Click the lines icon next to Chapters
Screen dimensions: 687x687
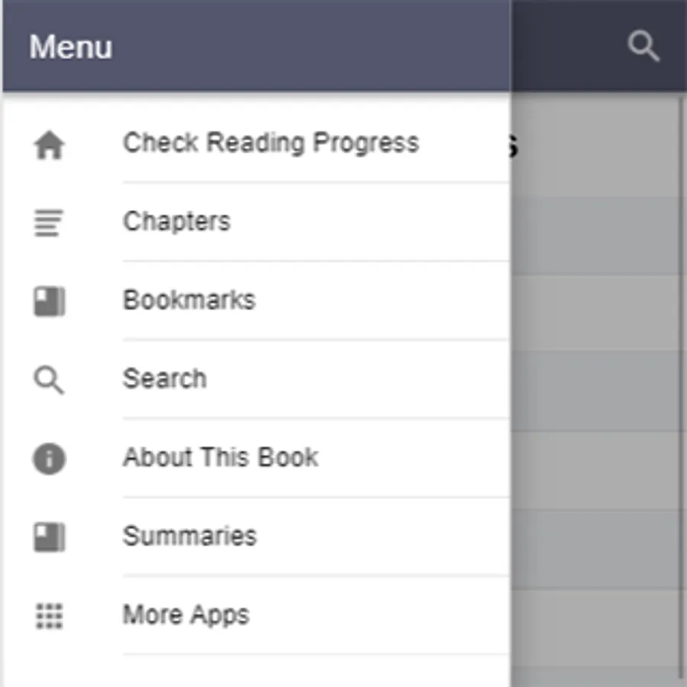tap(50, 224)
